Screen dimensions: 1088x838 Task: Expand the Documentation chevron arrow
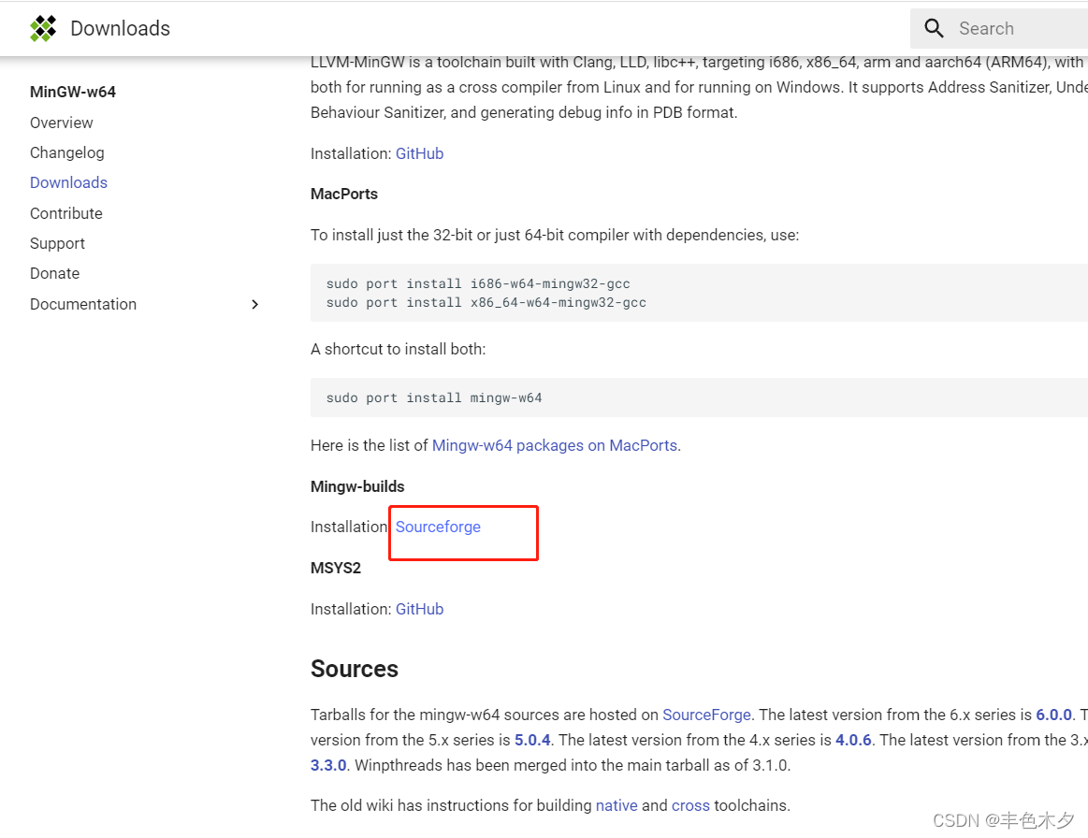(x=254, y=305)
